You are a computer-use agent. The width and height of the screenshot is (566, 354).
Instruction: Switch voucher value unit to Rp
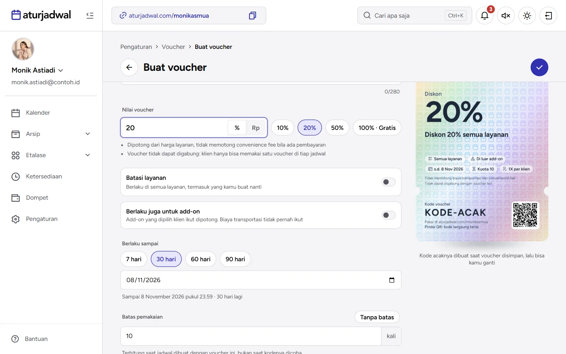pos(256,128)
